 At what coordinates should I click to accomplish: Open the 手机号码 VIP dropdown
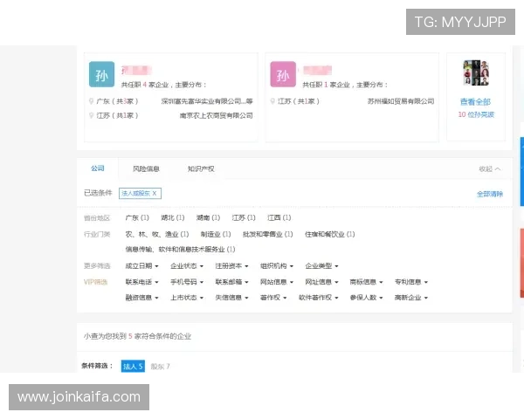[x=187, y=282]
